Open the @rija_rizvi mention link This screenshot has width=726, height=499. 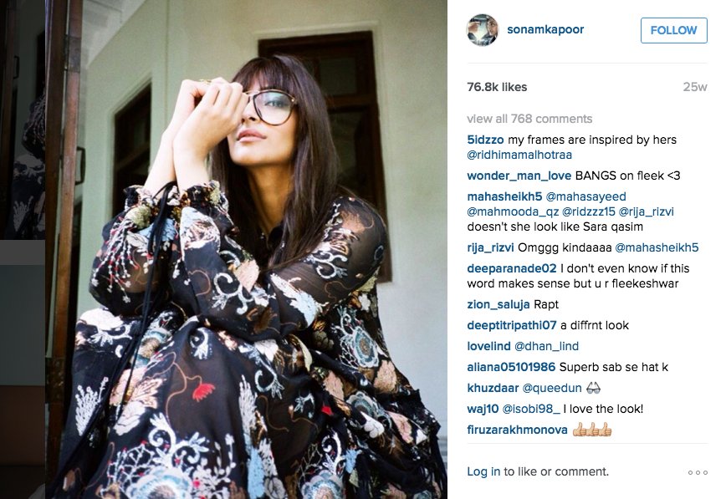coord(646,212)
